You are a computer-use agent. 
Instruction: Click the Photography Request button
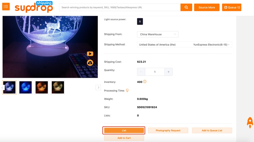[x=168, y=130]
